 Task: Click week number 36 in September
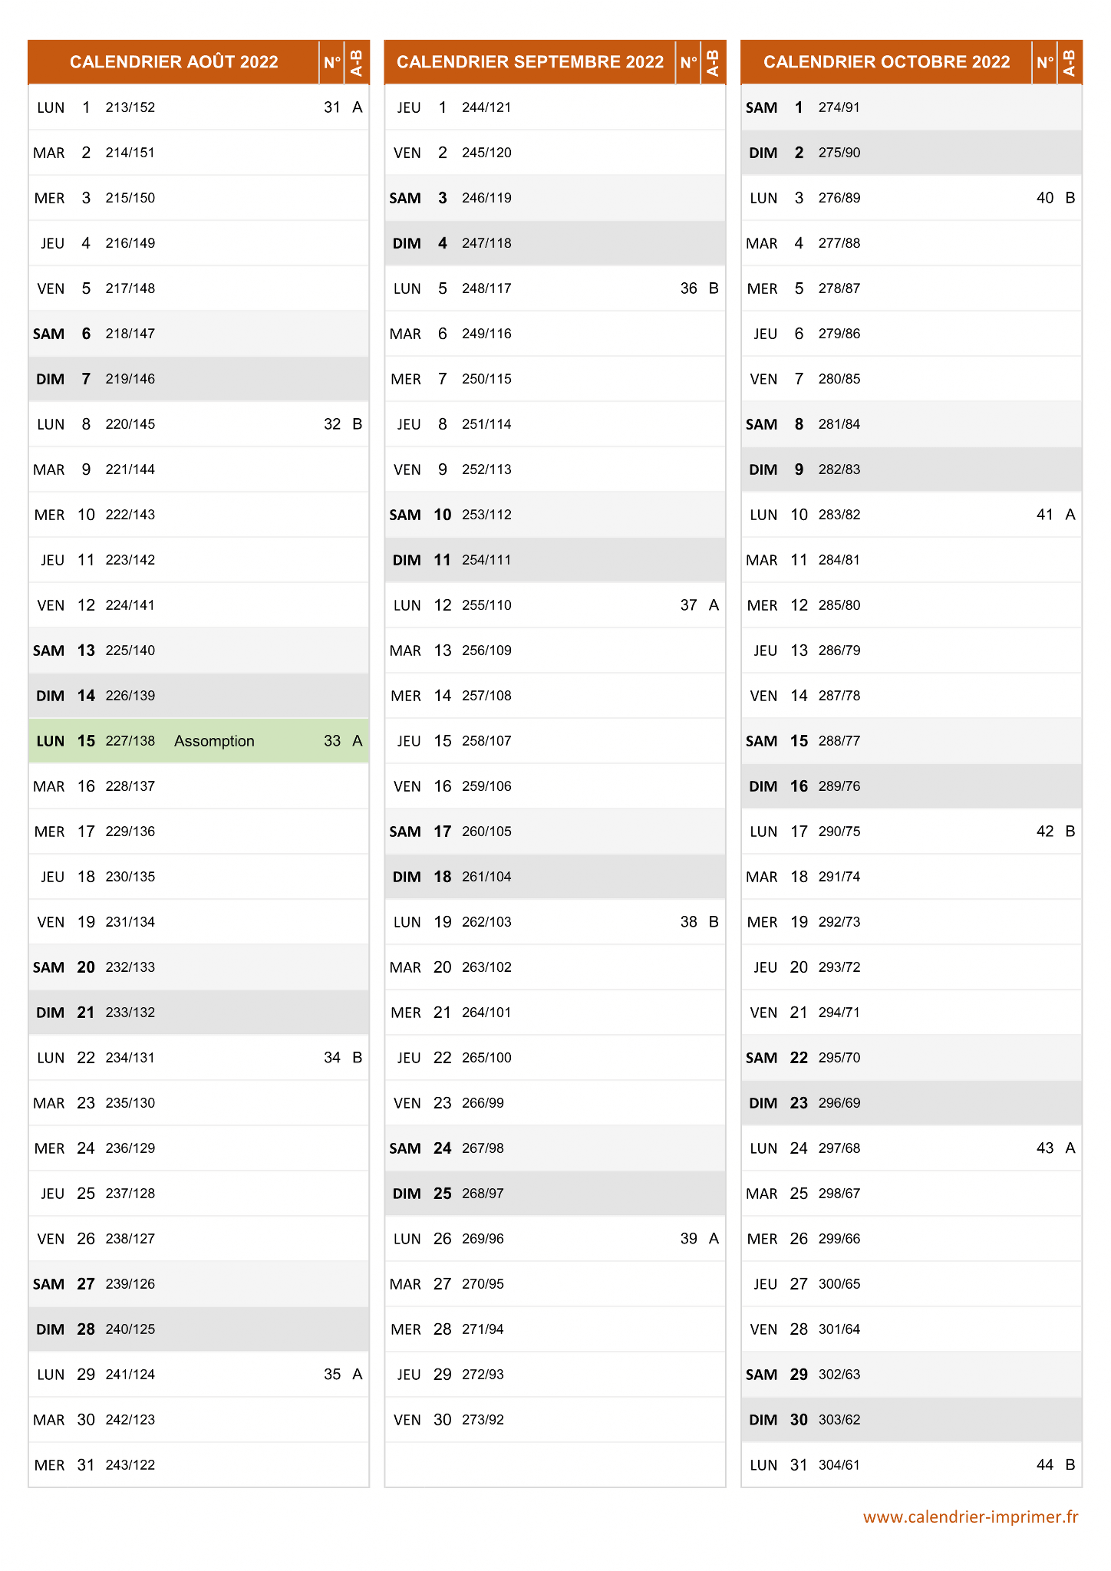(689, 288)
